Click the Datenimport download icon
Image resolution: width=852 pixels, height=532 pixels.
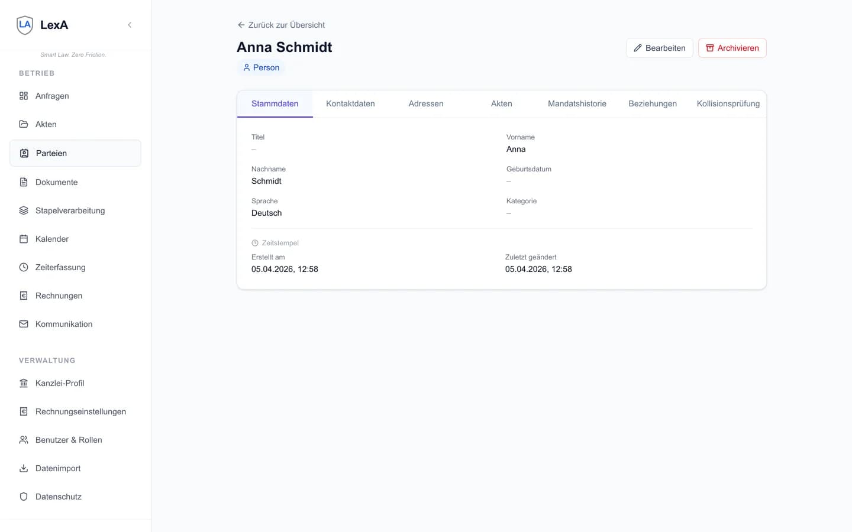click(x=24, y=468)
